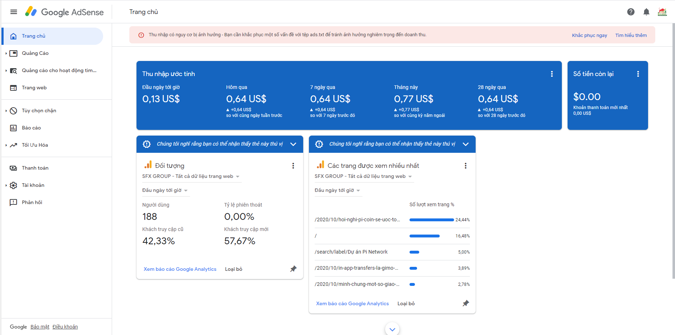Click the 24,44% page view bar
Viewport: 675px width, 335px height.
pyautogui.click(x=431, y=220)
